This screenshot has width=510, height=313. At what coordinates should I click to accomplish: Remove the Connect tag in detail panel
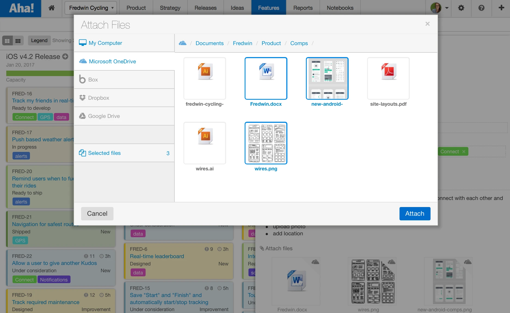click(464, 152)
